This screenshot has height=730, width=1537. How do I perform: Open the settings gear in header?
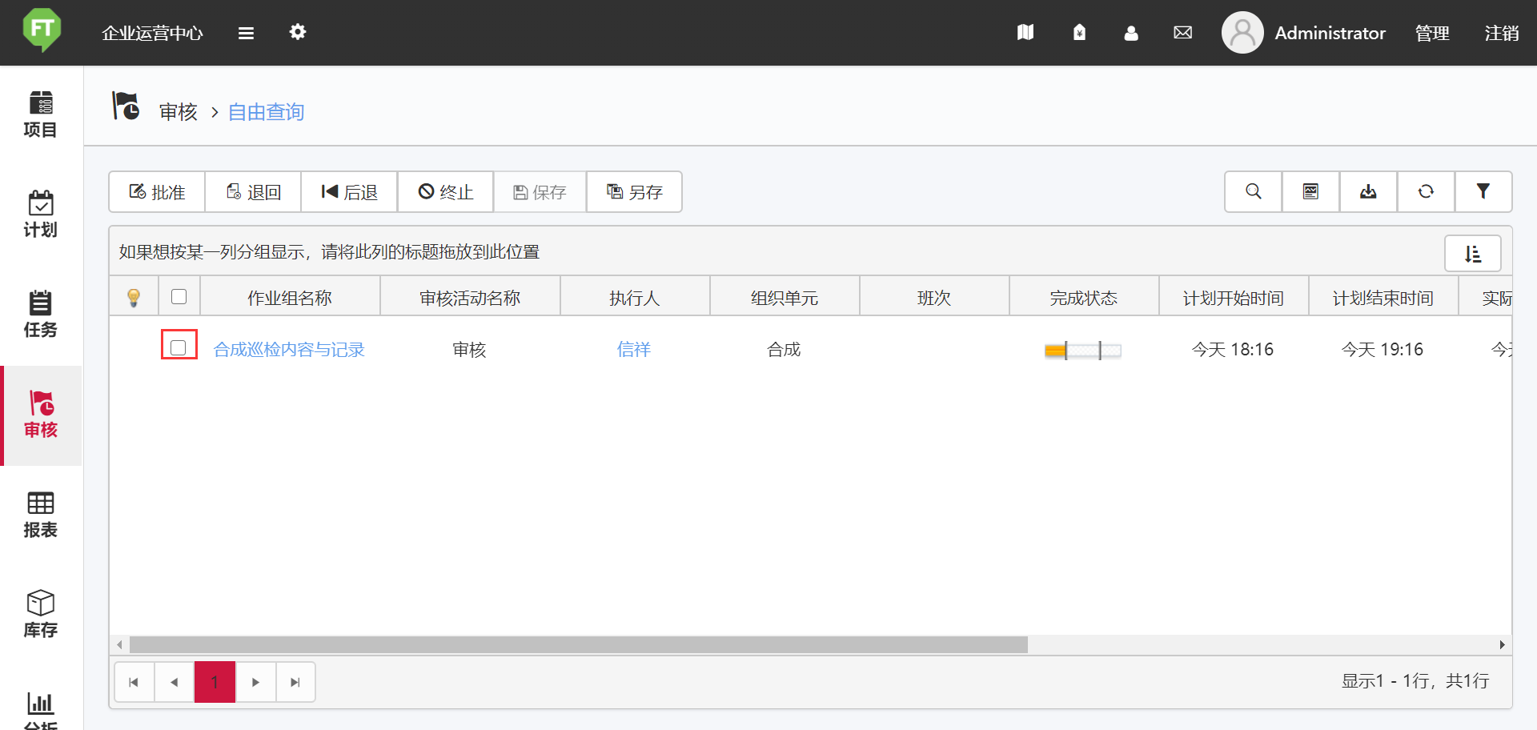pos(298,32)
